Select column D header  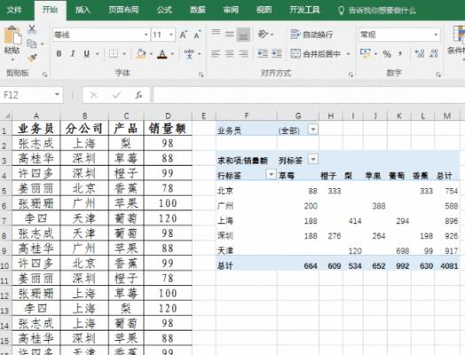pos(168,115)
